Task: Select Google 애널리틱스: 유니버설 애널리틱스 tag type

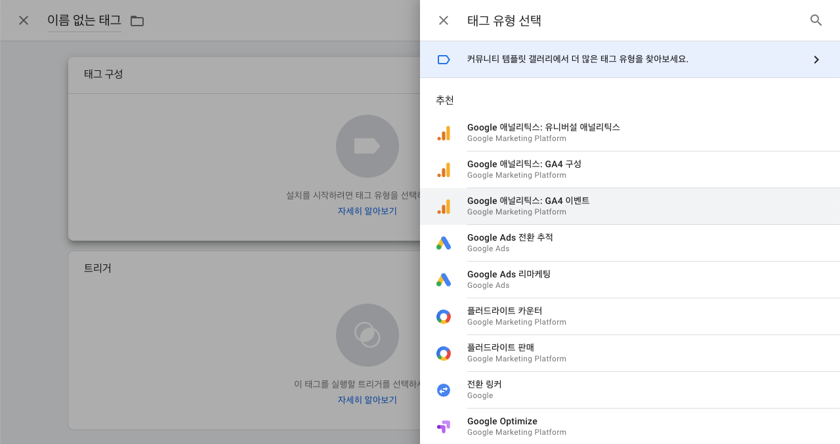Action: tap(630, 133)
